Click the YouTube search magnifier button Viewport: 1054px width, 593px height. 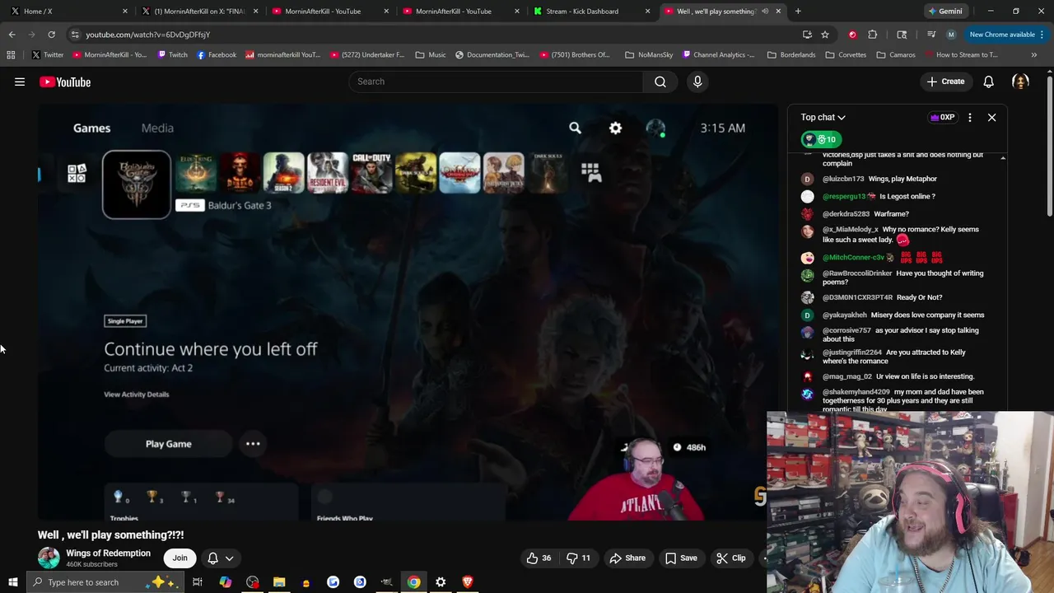(660, 82)
